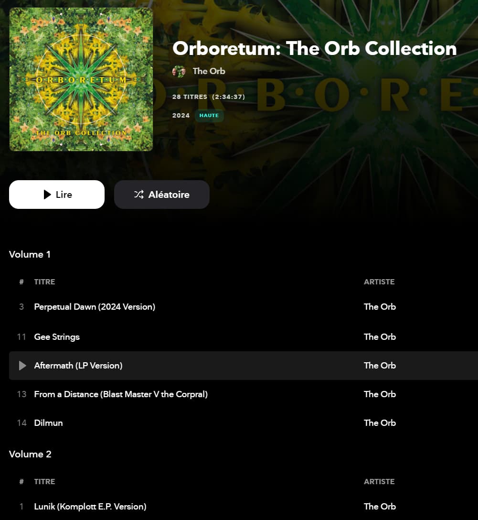Open the Orboretum album cover artwork
This screenshot has width=478, height=520.
tap(81, 79)
